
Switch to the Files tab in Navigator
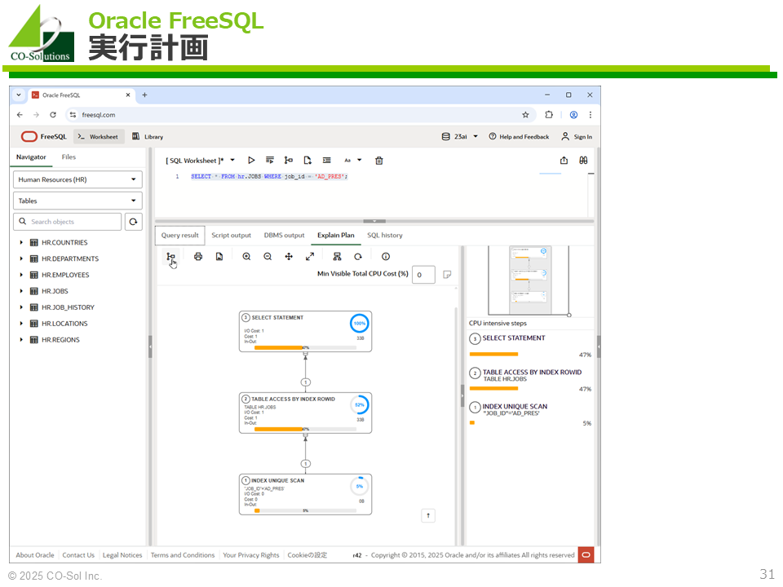click(x=69, y=157)
